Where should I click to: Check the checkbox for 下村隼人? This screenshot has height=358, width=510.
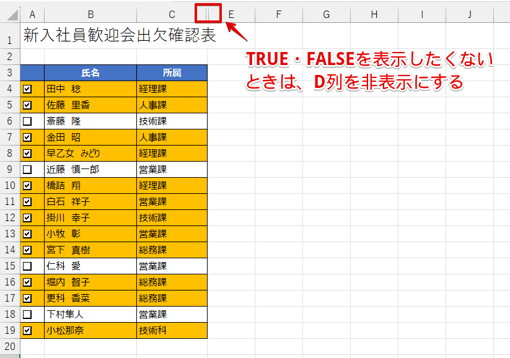(27, 315)
